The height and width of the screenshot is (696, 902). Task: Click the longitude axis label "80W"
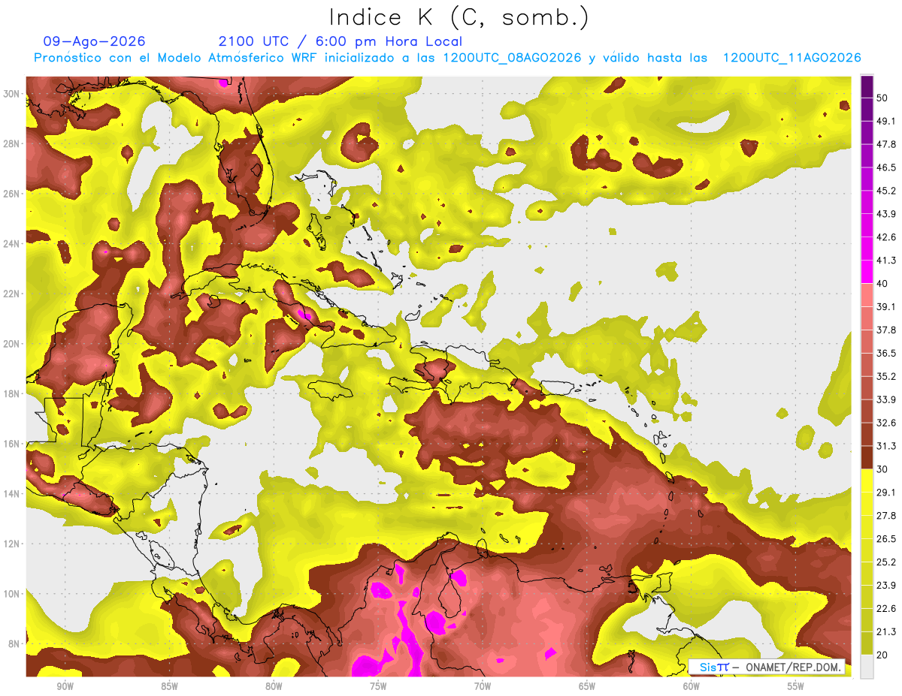point(274,687)
